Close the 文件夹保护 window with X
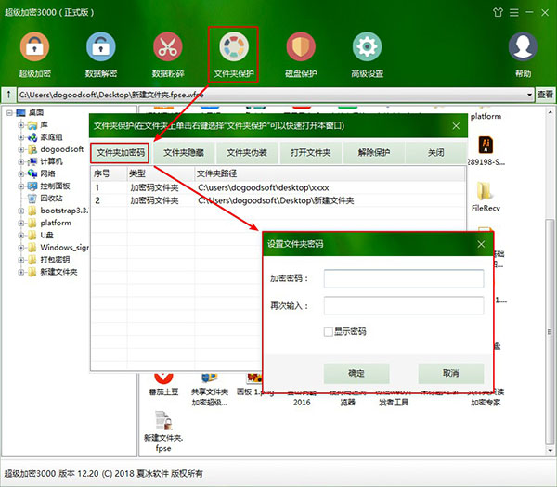 [456, 126]
